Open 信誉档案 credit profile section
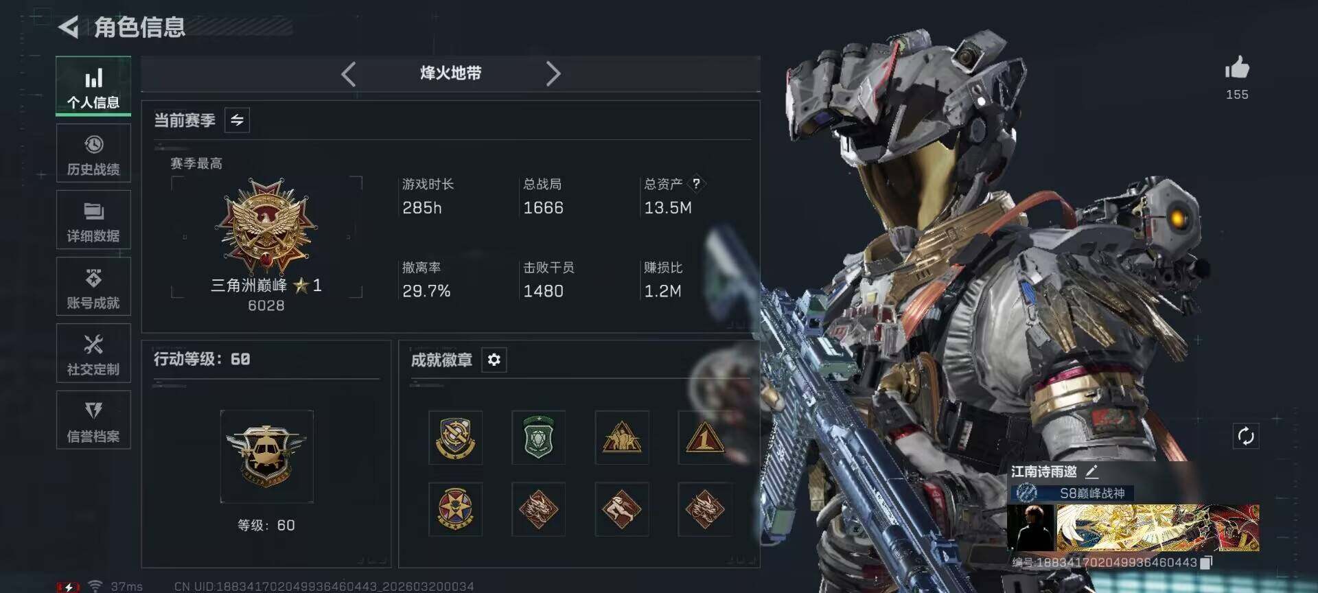The width and height of the screenshot is (1318, 593). point(93,420)
